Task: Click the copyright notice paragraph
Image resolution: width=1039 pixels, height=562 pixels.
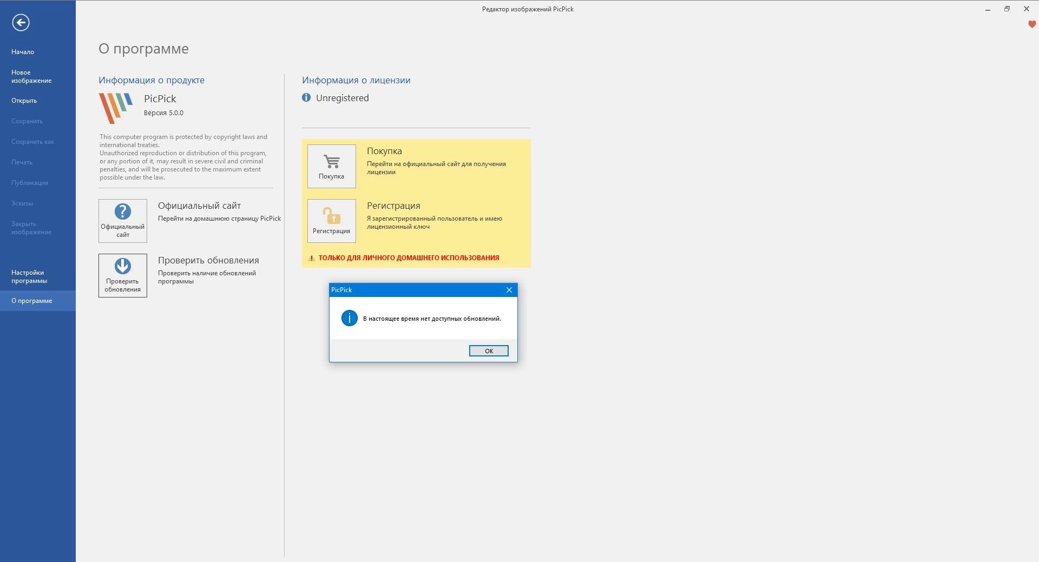Action: (183, 157)
